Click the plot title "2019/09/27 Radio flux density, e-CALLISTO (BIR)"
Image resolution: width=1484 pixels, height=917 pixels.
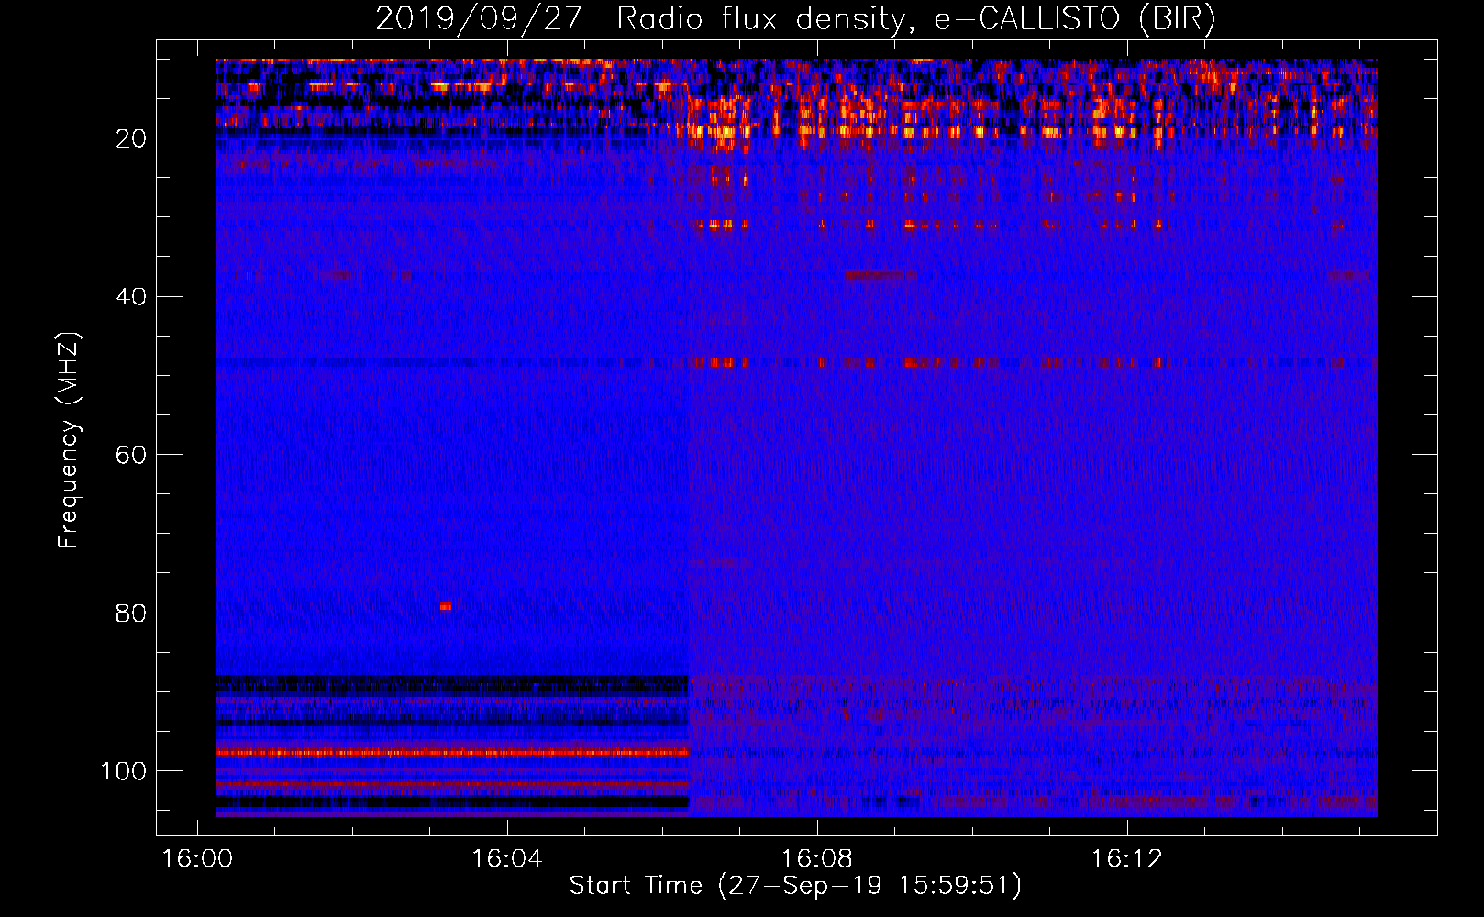[x=795, y=18]
